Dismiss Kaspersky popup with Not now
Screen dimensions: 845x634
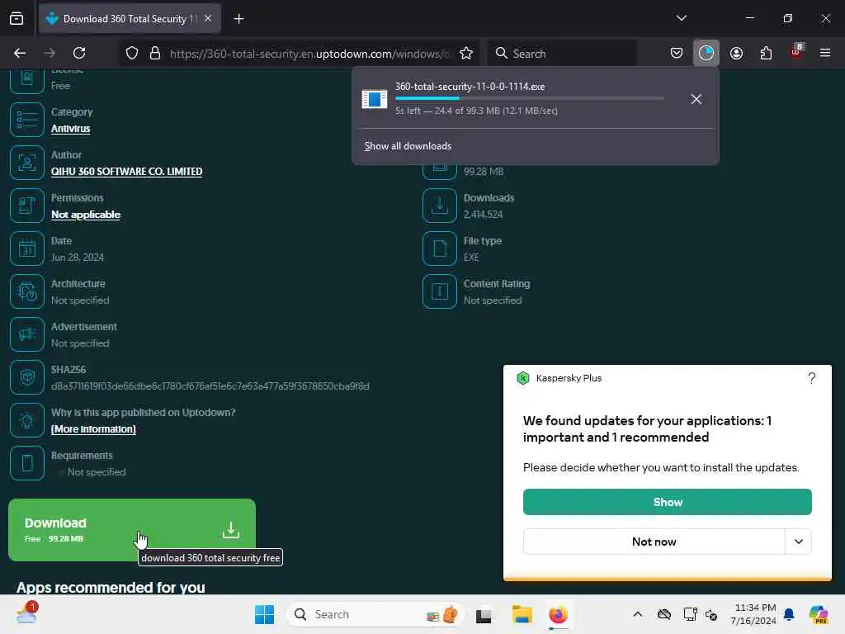coord(654,542)
